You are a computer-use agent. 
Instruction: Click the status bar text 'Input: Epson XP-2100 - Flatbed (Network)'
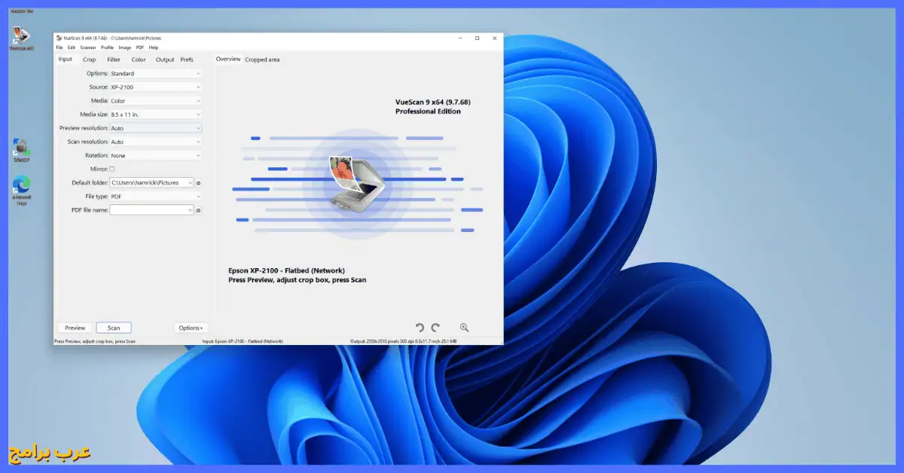243,341
